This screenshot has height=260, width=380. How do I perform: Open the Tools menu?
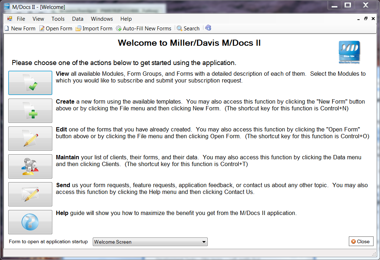tap(58, 19)
